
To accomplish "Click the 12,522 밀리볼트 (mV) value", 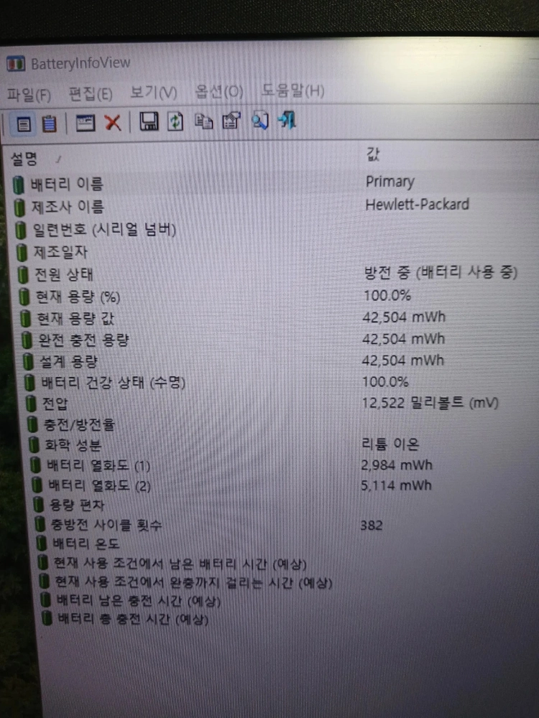I will [430, 403].
